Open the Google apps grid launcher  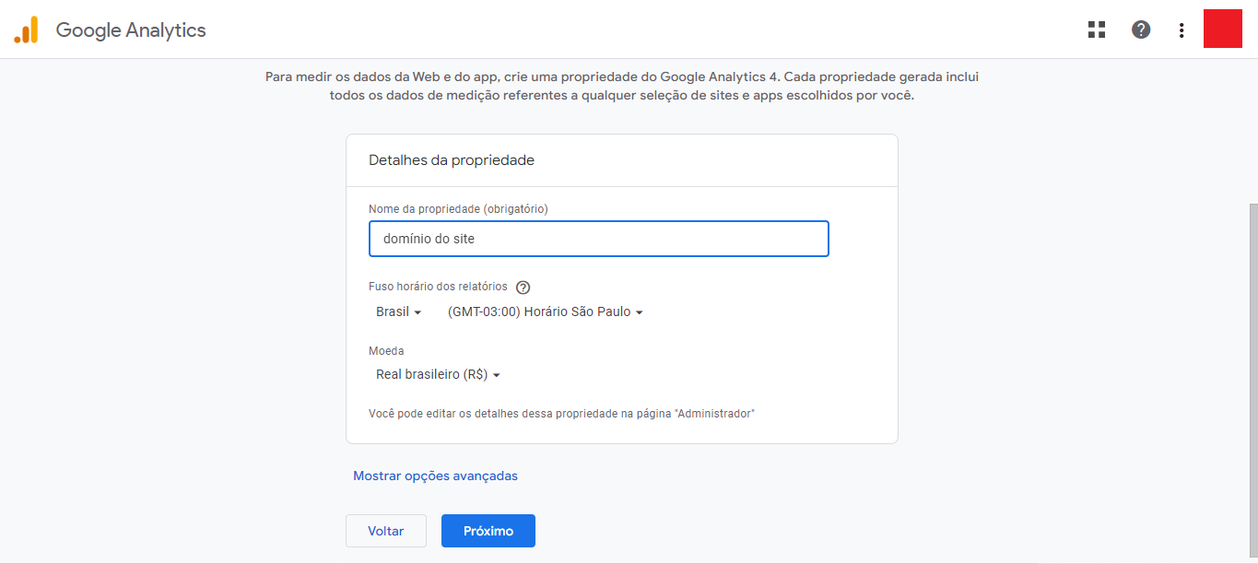[x=1097, y=29]
